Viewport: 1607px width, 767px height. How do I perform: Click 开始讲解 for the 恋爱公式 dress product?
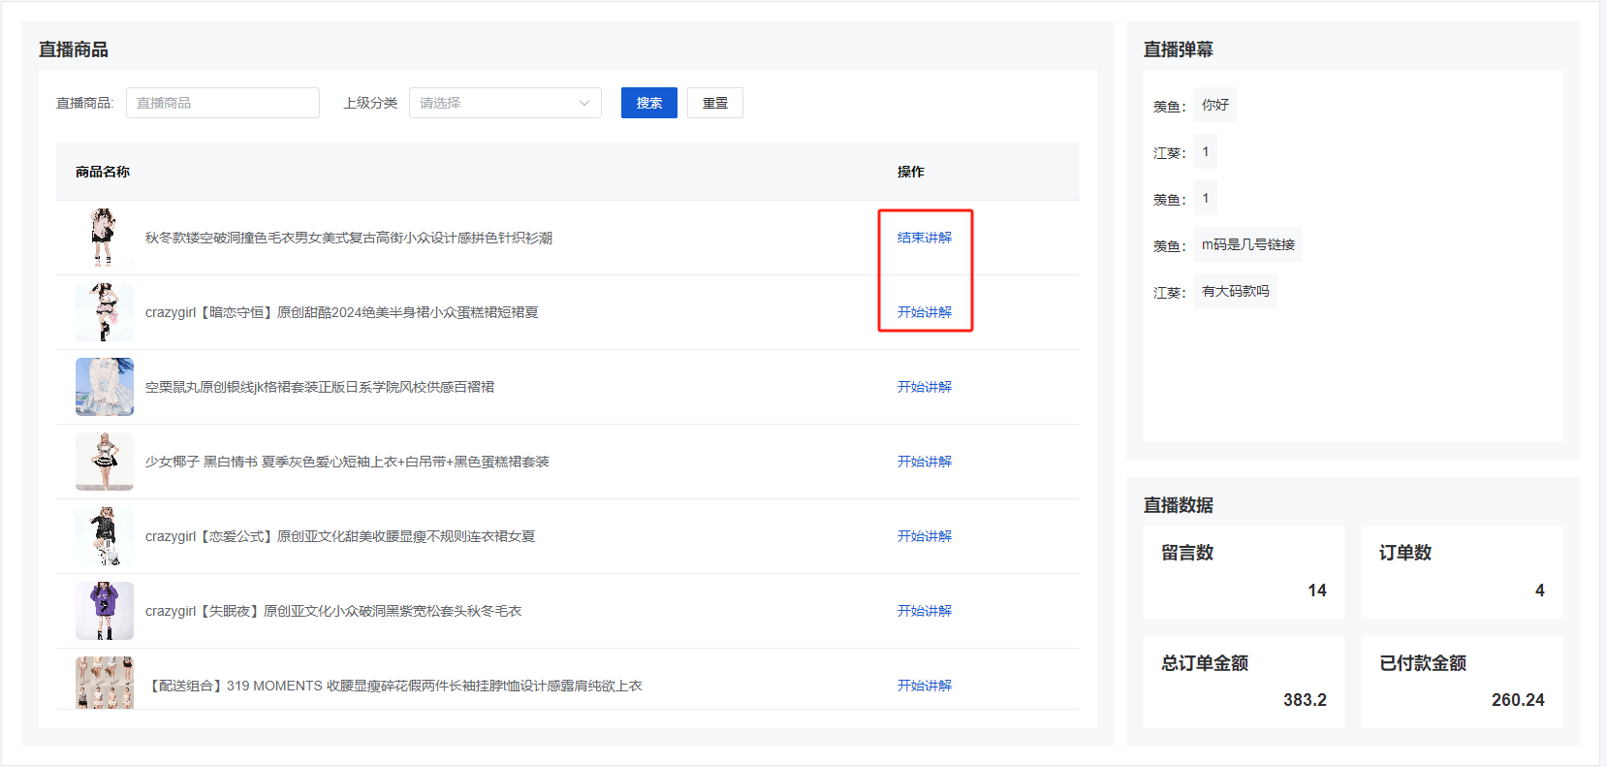925,536
